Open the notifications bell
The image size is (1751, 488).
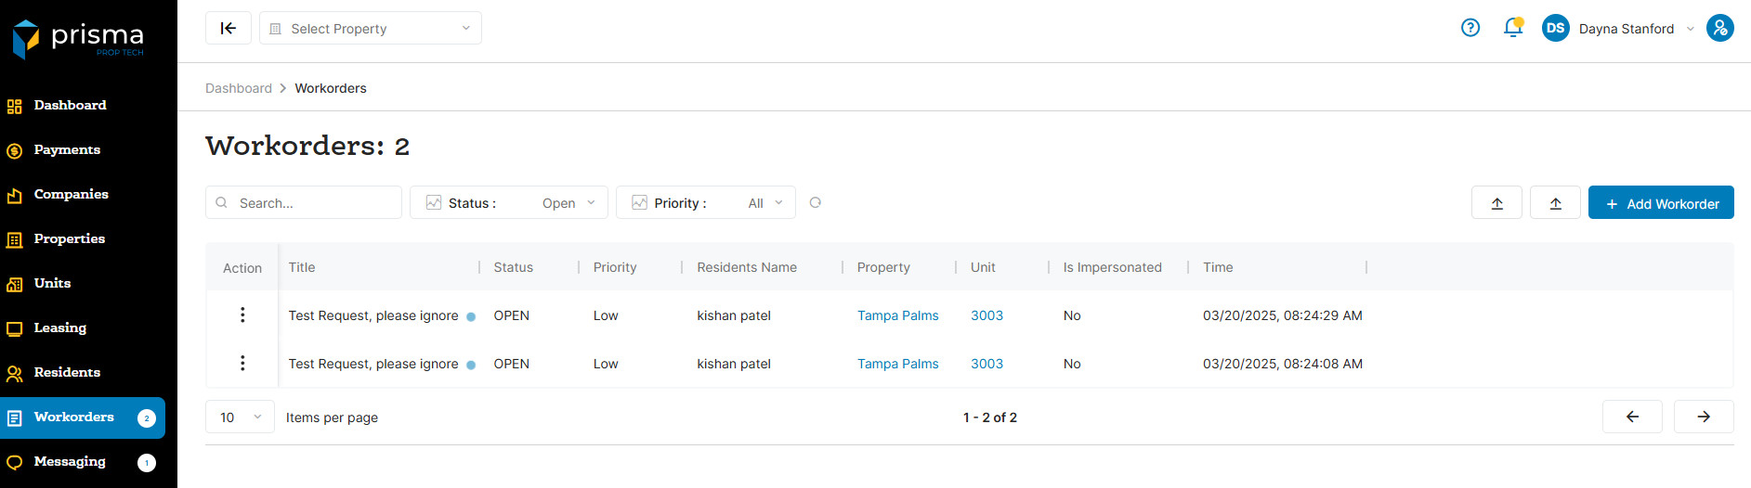pos(1512,28)
